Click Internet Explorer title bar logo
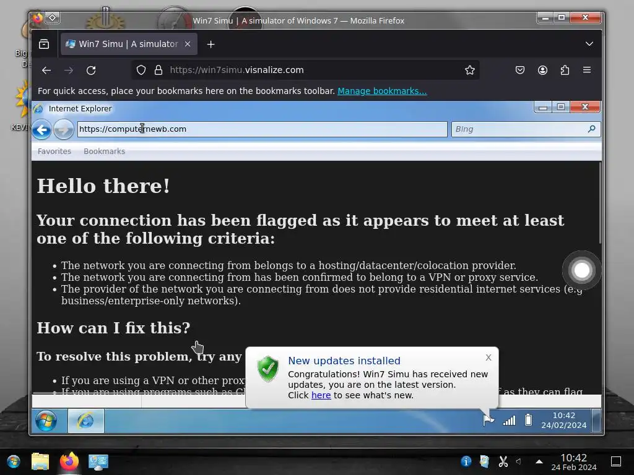Viewport: 634px width, 475px height. (x=38, y=109)
